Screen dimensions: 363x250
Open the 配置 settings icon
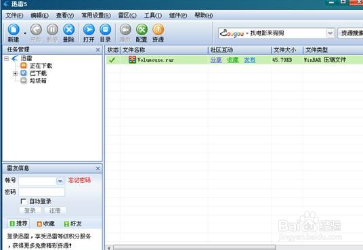click(x=142, y=30)
